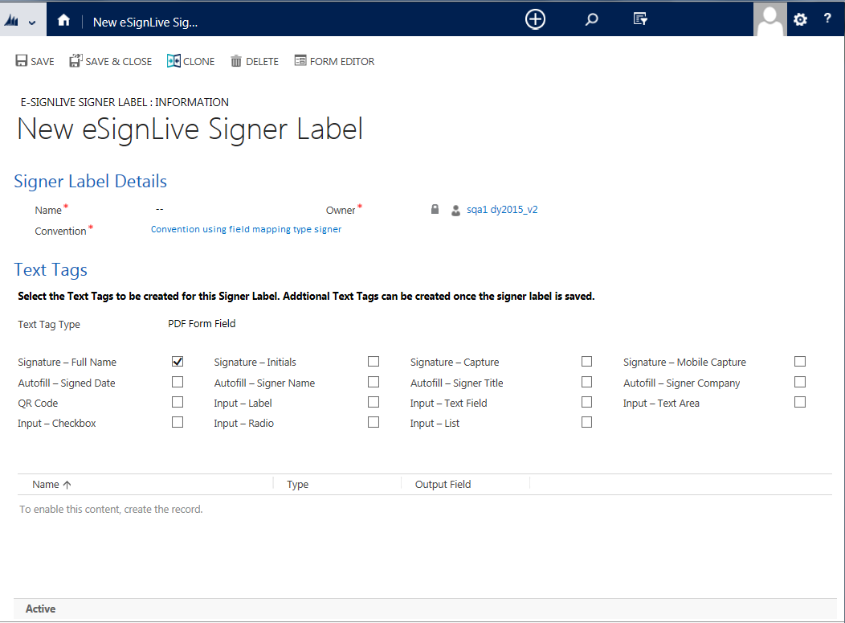
Task: Click the owner user icon
Action: tap(456, 211)
